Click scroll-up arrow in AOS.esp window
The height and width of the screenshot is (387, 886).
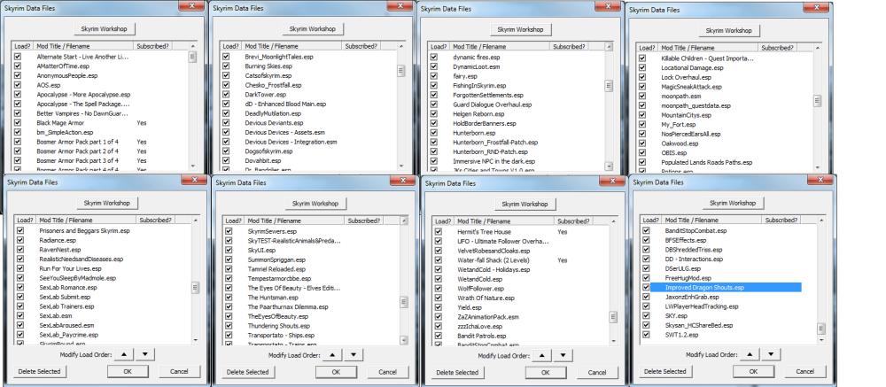coord(193,46)
